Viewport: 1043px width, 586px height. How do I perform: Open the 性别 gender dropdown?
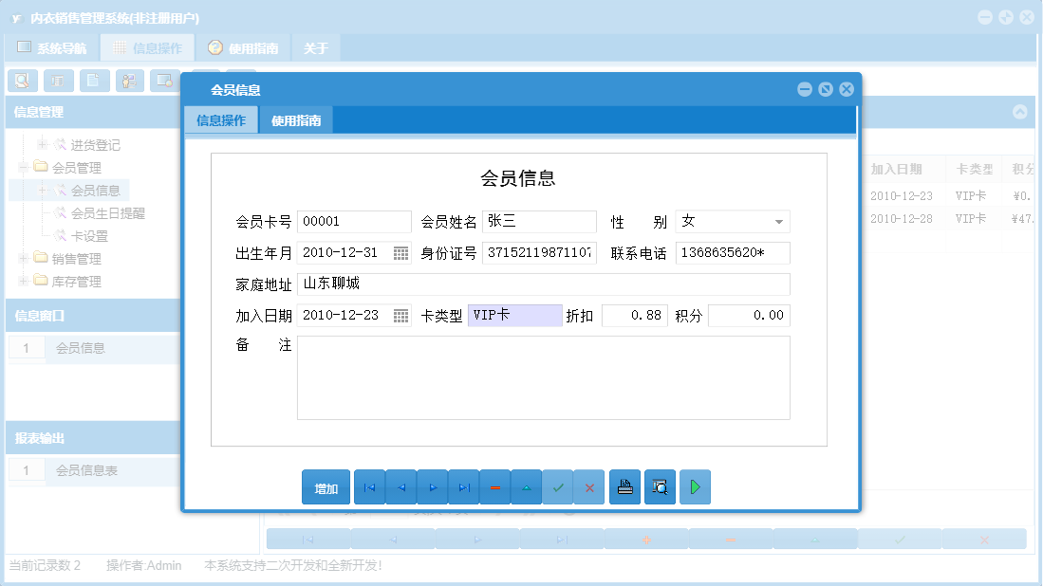coord(780,221)
